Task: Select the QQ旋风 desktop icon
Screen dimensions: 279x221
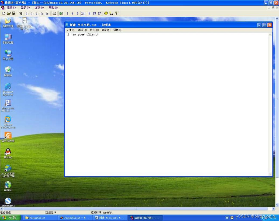Action: tap(8, 186)
